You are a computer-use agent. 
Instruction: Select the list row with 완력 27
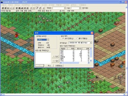click(75, 60)
